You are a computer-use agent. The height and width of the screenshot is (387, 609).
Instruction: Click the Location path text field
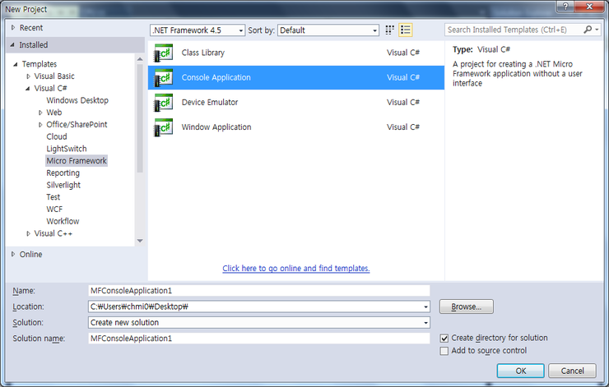click(x=255, y=306)
